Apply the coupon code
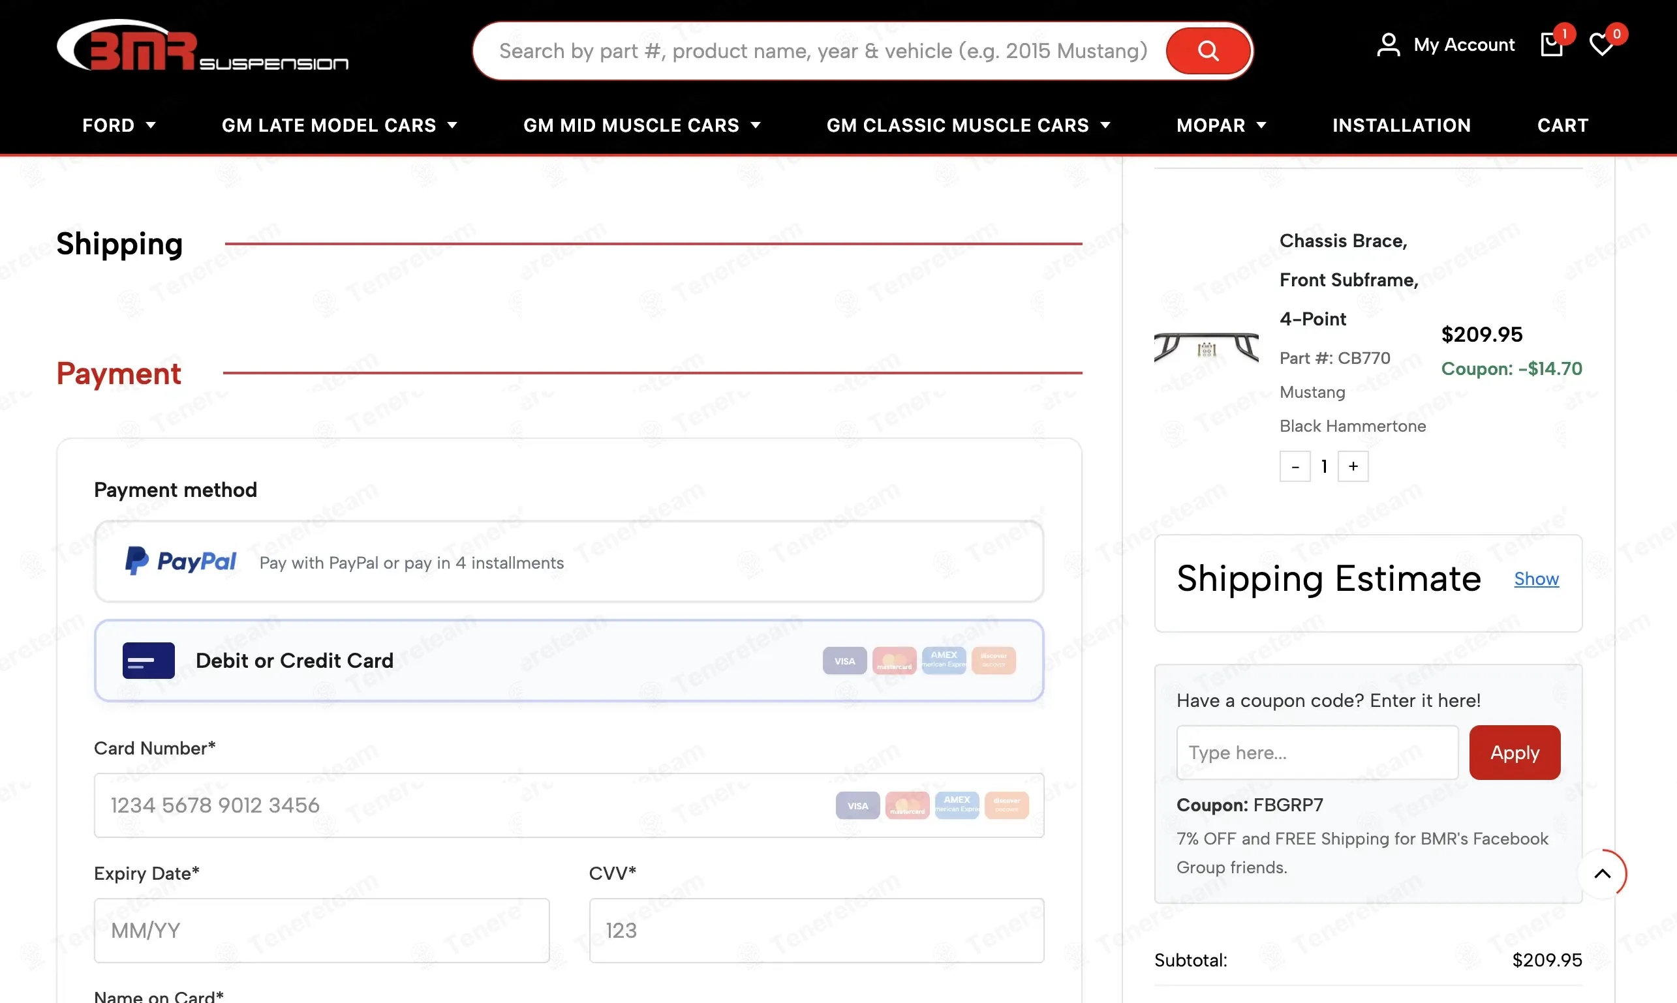 [1514, 753]
